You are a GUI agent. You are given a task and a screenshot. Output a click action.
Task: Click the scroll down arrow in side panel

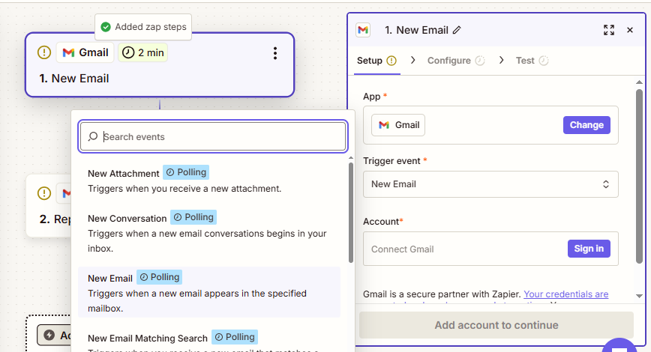pos(639,296)
